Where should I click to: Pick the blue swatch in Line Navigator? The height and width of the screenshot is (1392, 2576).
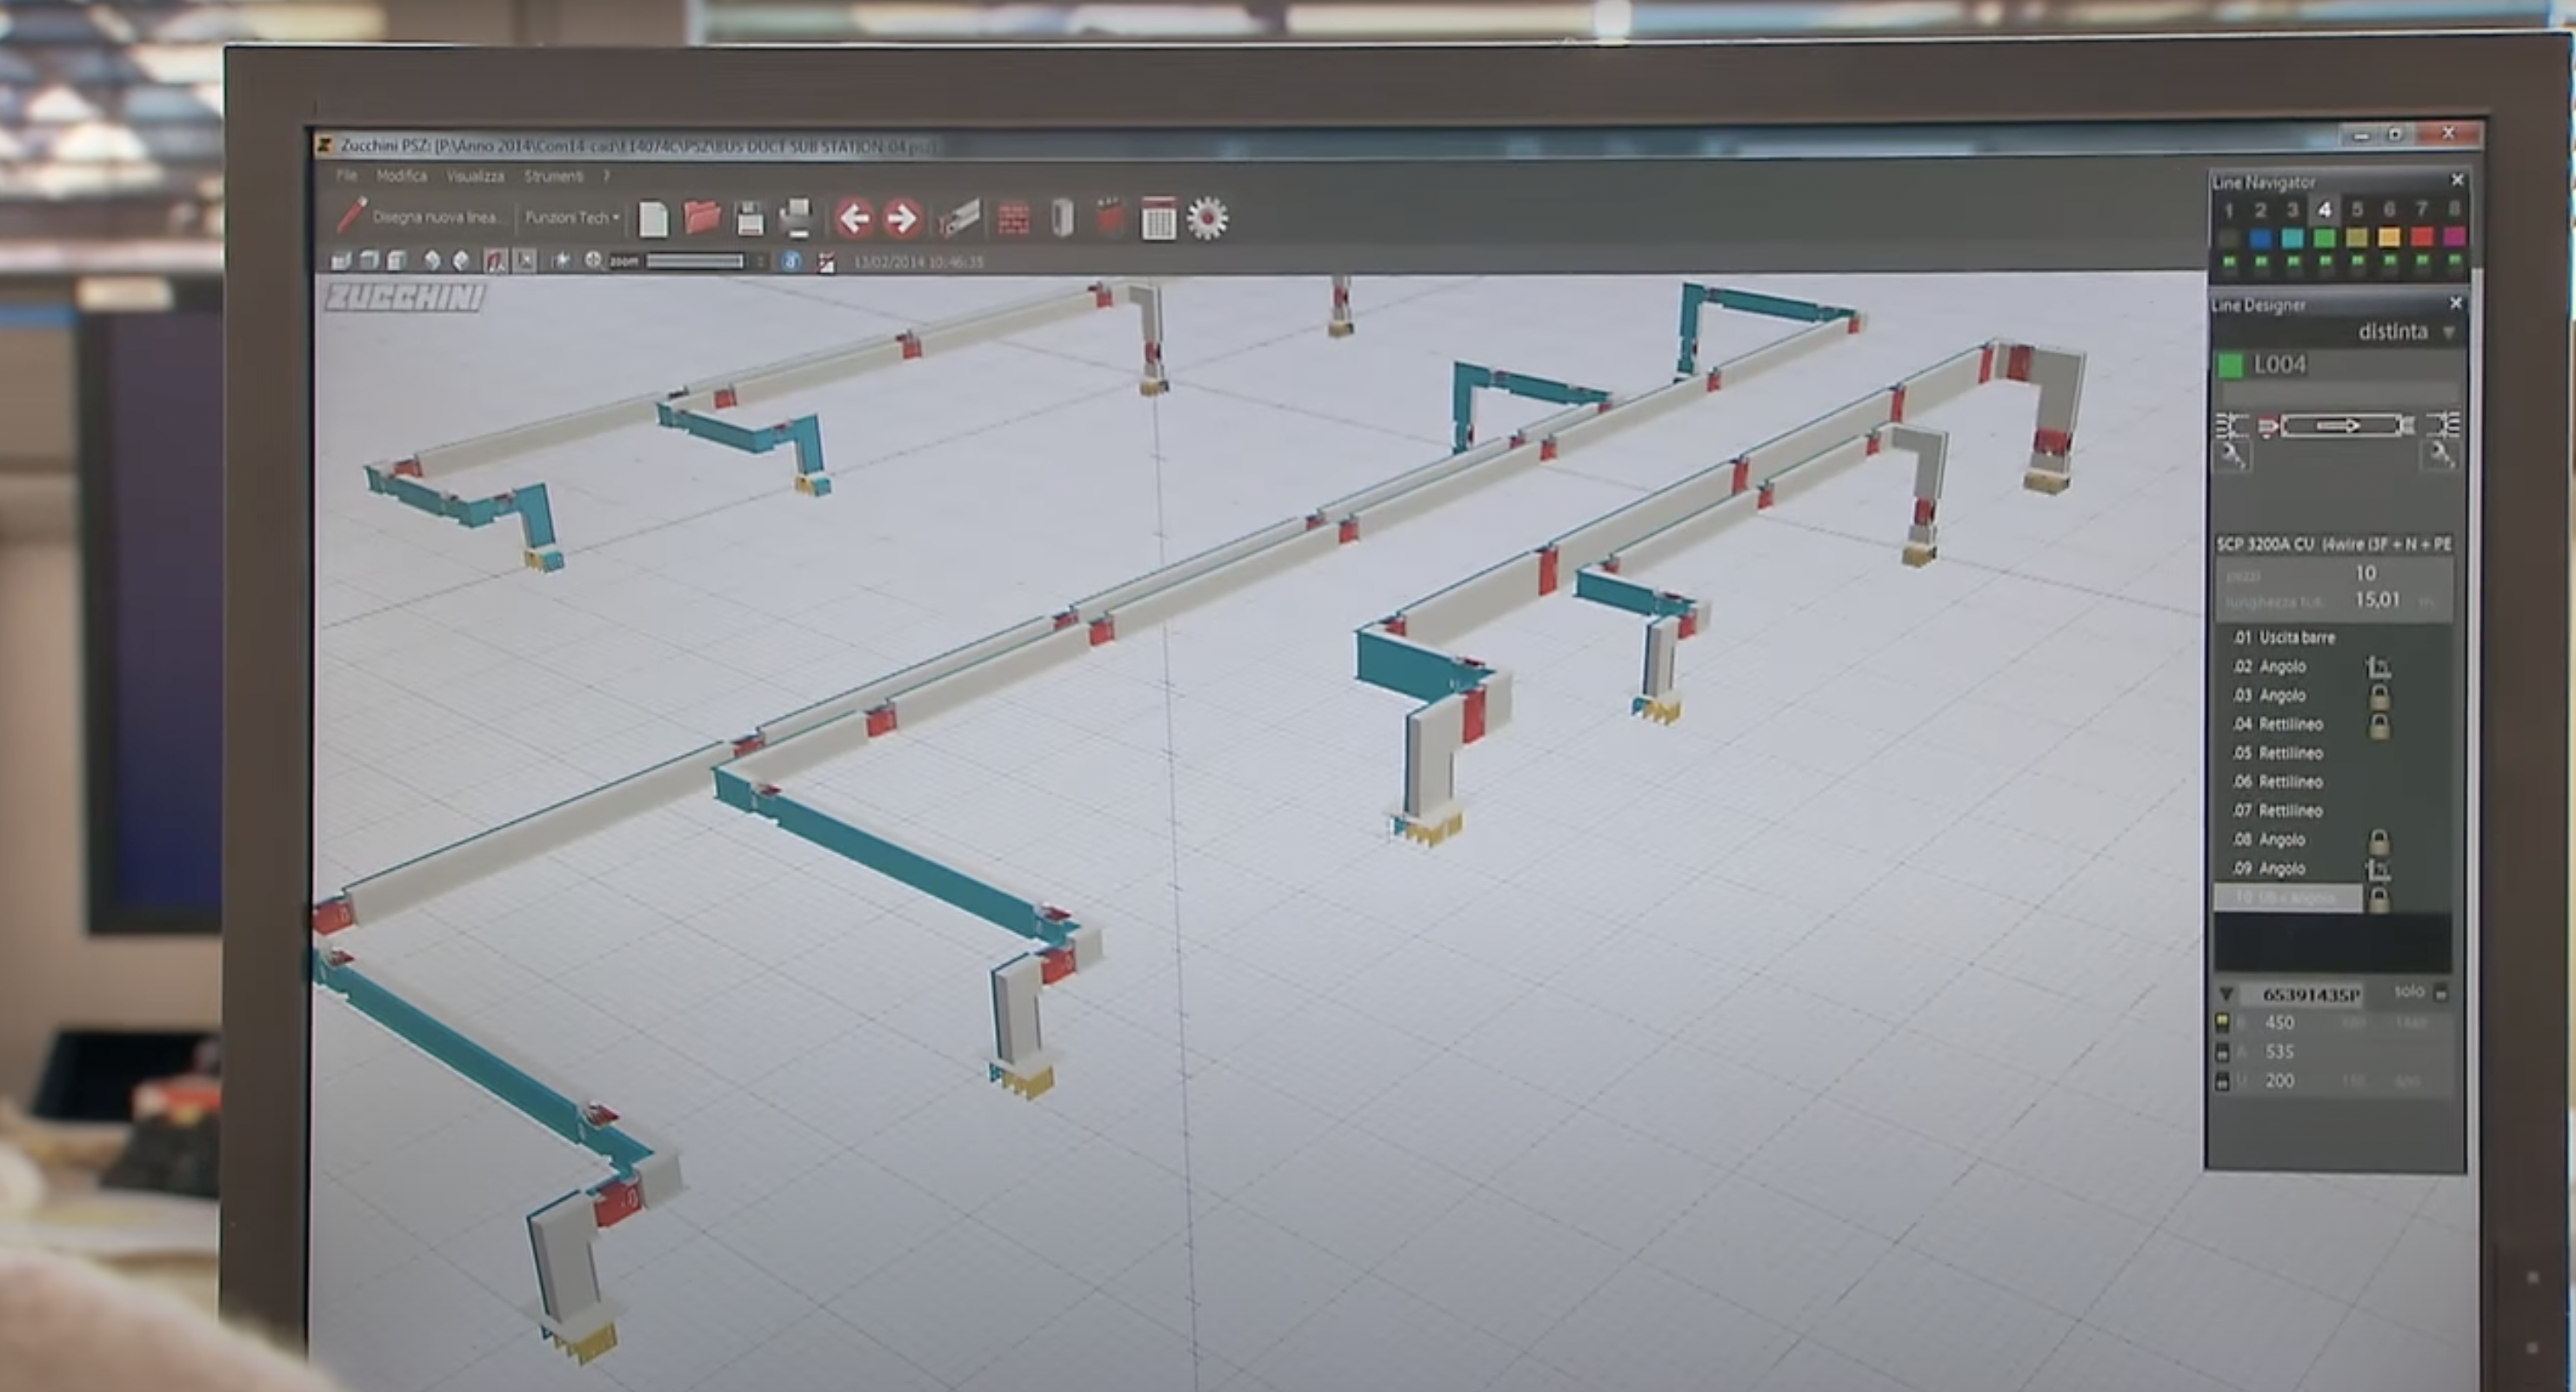[x=2260, y=238]
